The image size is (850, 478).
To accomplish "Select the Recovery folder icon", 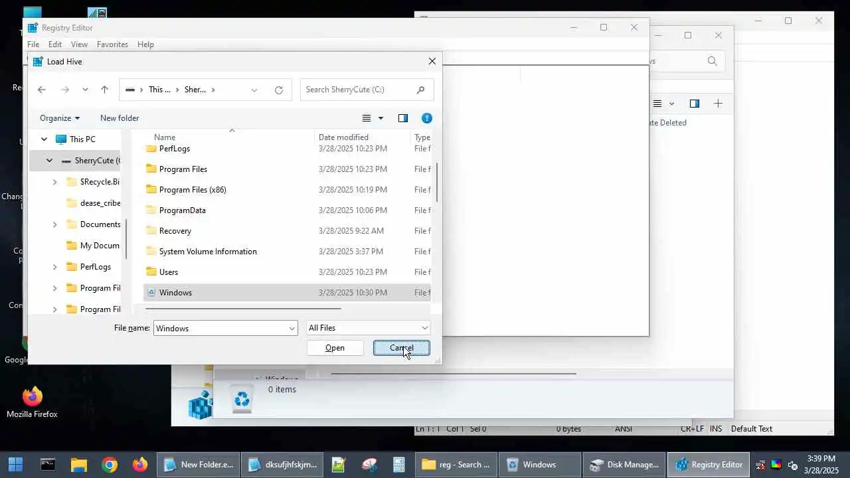I will pyautogui.click(x=151, y=230).
